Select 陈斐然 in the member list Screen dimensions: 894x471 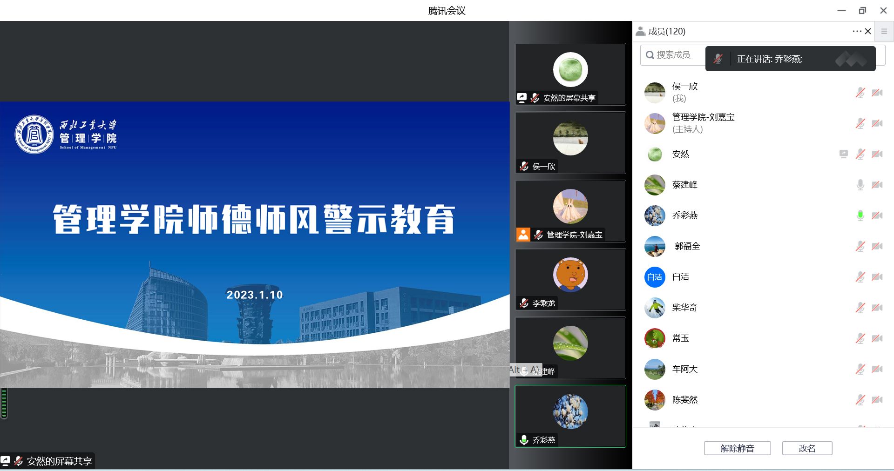coord(684,400)
